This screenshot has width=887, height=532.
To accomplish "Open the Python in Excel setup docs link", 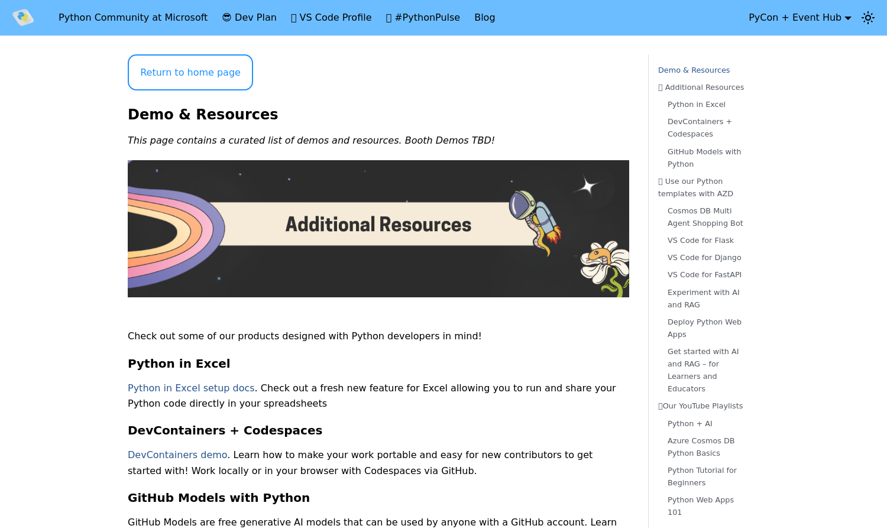I will (191, 388).
